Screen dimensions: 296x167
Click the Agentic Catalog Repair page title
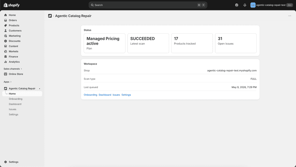pyautogui.click(x=73, y=16)
